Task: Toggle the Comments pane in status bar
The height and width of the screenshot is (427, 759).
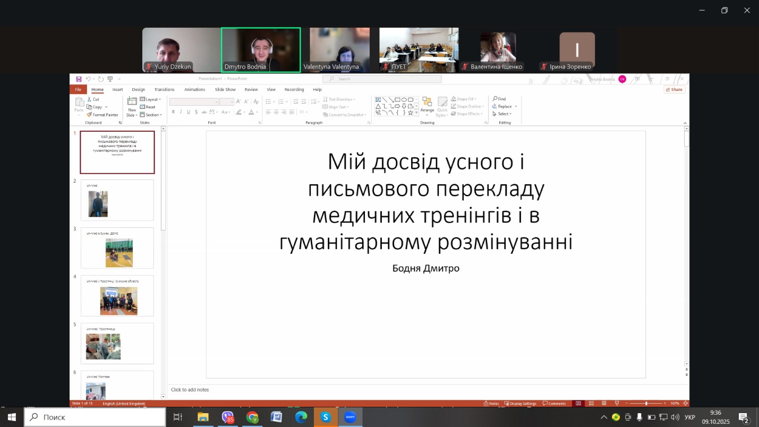Action: [x=554, y=404]
